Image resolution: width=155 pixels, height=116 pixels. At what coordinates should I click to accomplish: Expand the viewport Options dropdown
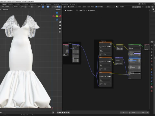click(x=58, y=10)
